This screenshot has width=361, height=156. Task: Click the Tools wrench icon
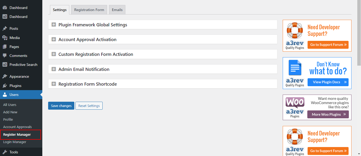point(5,152)
